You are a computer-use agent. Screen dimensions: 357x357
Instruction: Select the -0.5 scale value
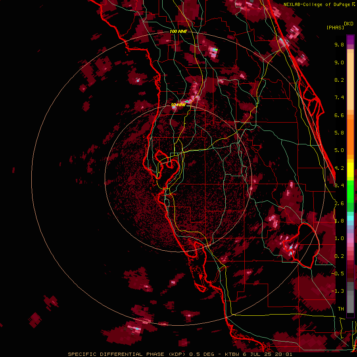click(338, 274)
